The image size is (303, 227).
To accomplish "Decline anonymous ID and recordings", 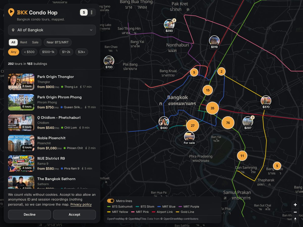I will pyautogui.click(x=30, y=215).
